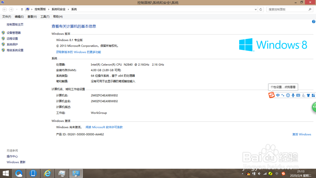Image resolution: width=316 pixels, height=178 pixels.
Task: Toggle punctuation mode on Sogou bar
Action: pos(283,95)
